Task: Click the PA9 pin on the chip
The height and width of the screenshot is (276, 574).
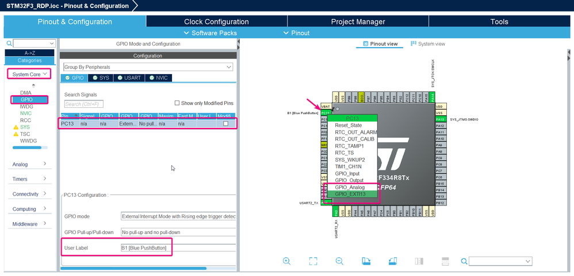Action: point(441,145)
